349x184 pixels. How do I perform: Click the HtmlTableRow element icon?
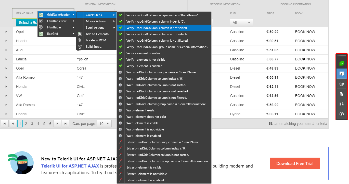[x=41, y=21]
